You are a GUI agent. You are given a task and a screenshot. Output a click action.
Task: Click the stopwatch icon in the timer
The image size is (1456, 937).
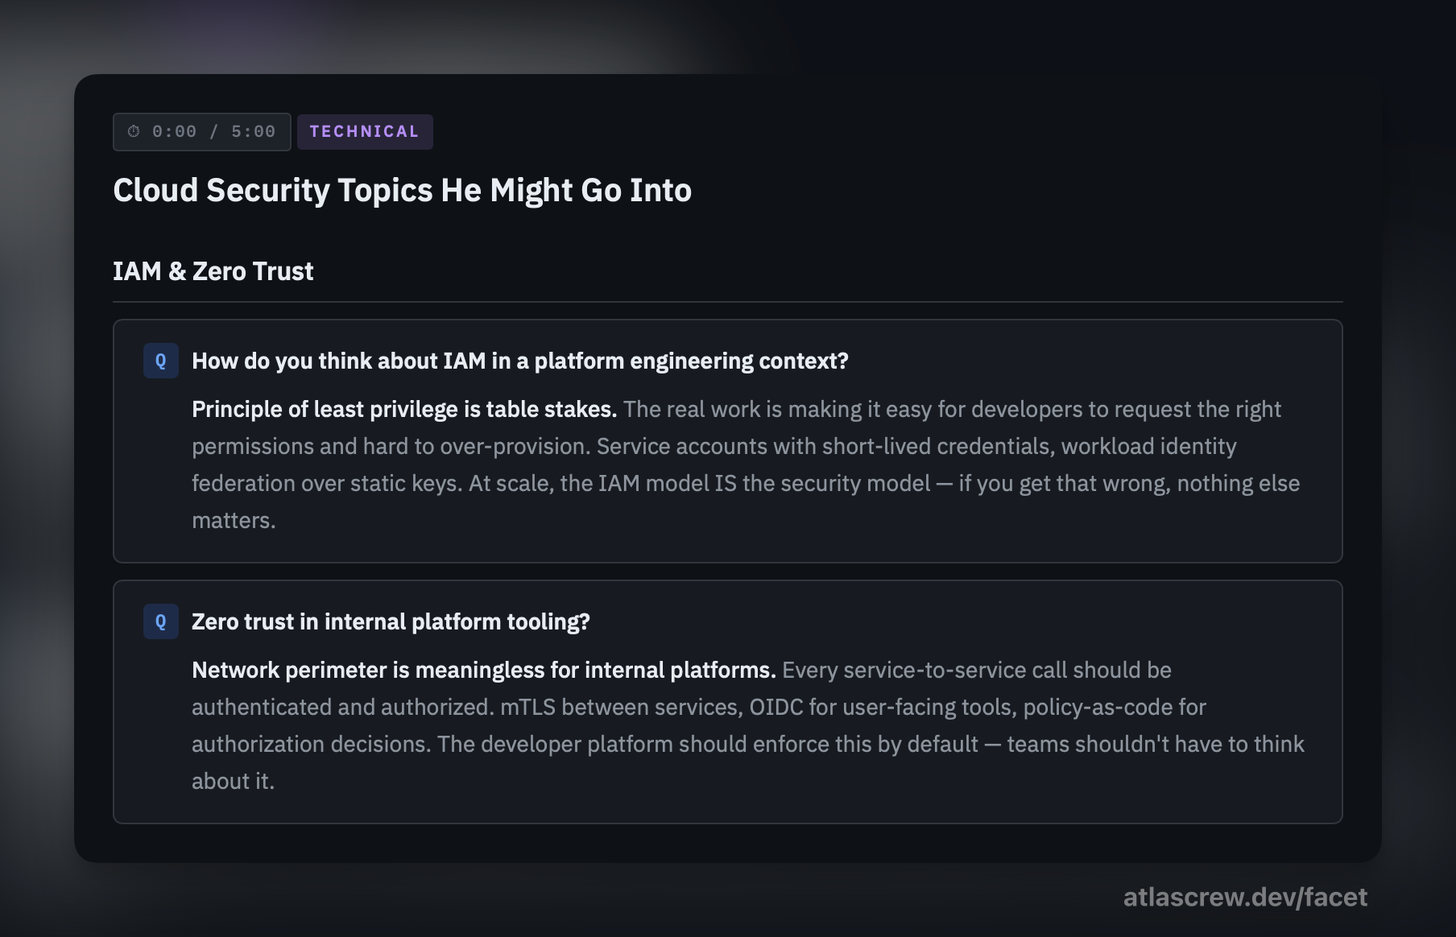point(134,131)
